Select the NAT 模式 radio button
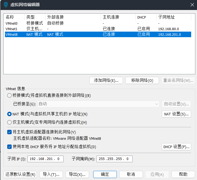Viewport: 197px width, 180px height. tap(9, 114)
